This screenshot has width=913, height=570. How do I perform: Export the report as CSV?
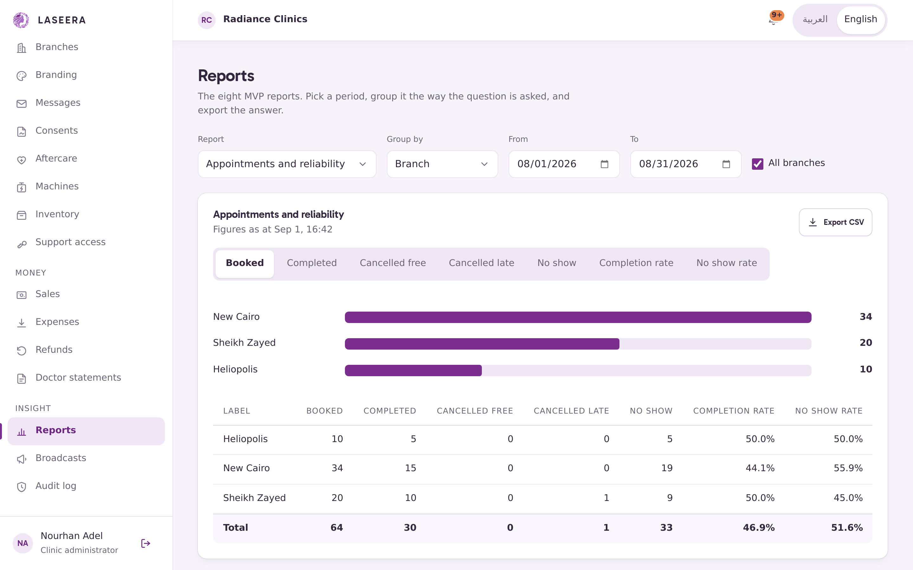tap(835, 222)
